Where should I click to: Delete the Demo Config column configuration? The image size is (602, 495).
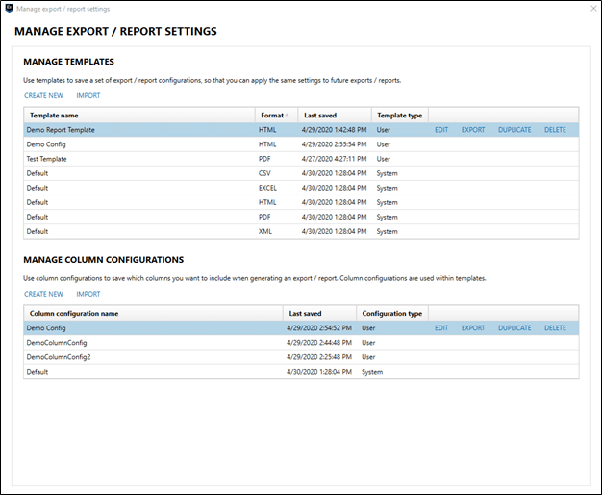[x=555, y=328]
